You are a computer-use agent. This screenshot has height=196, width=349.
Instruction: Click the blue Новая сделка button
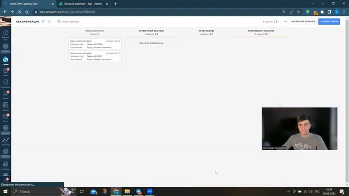[329, 22]
